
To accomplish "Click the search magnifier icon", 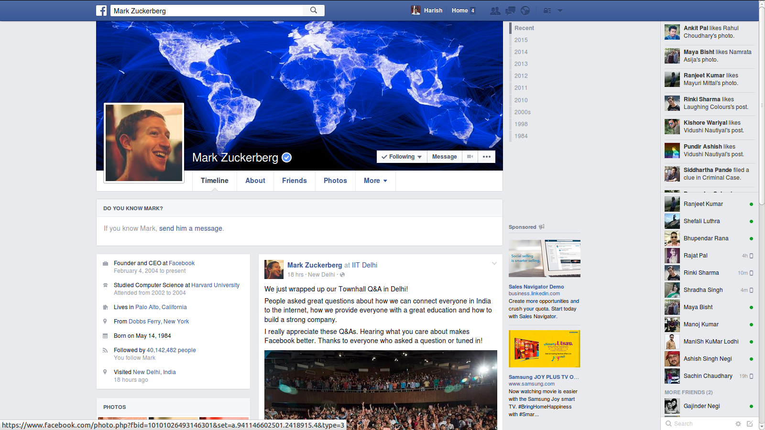I will pyautogui.click(x=314, y=10).
